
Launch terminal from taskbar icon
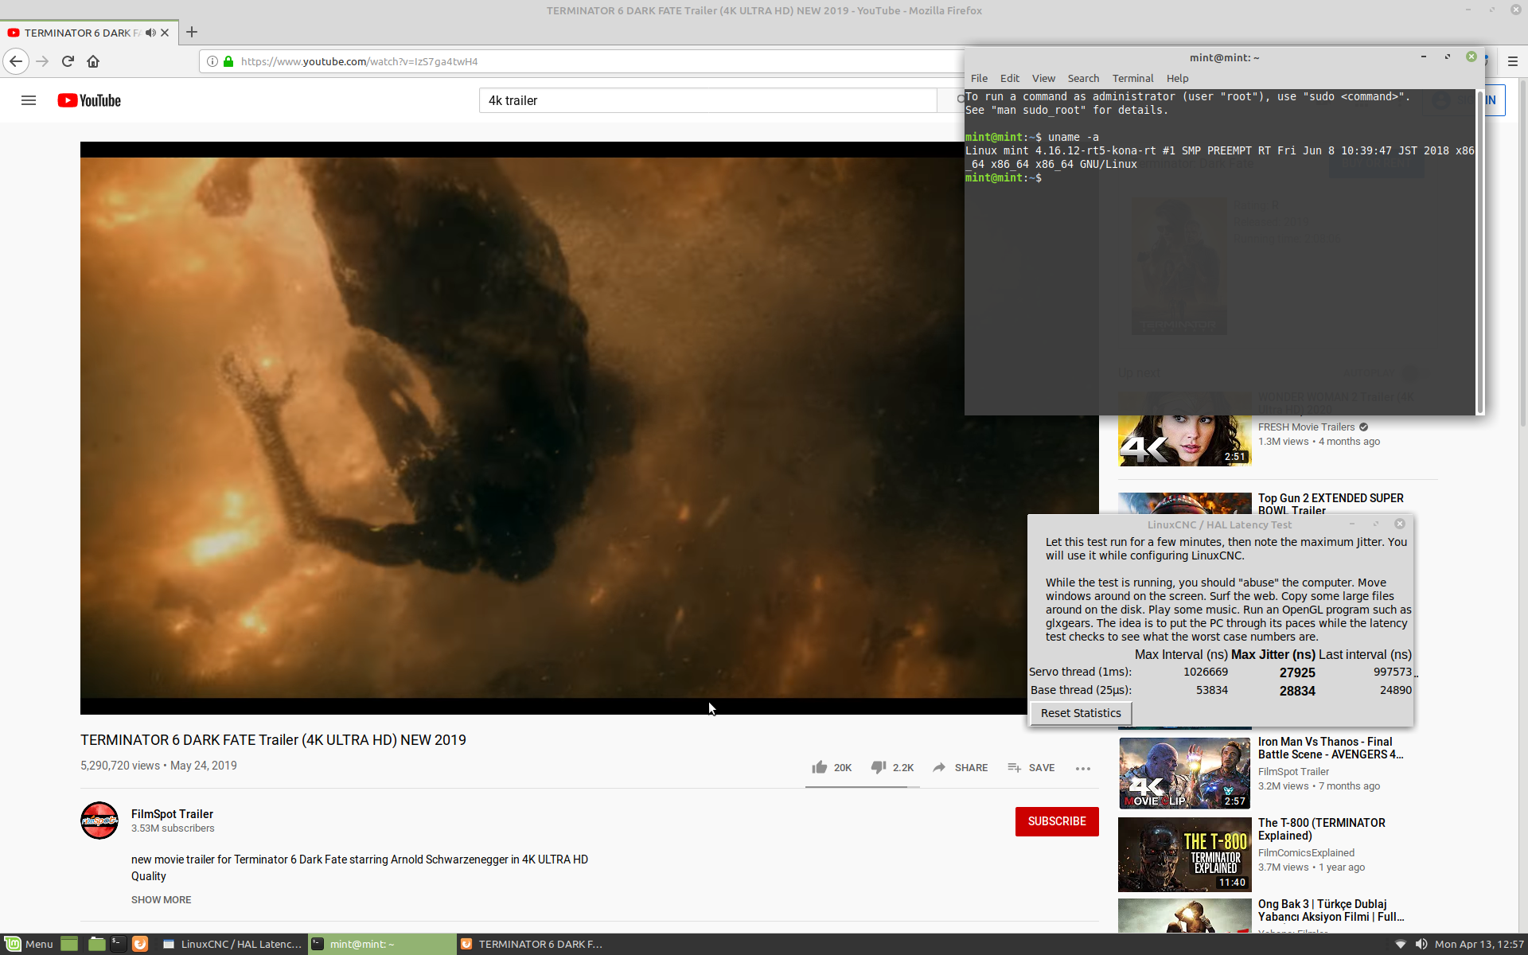(x=118, y=944)
